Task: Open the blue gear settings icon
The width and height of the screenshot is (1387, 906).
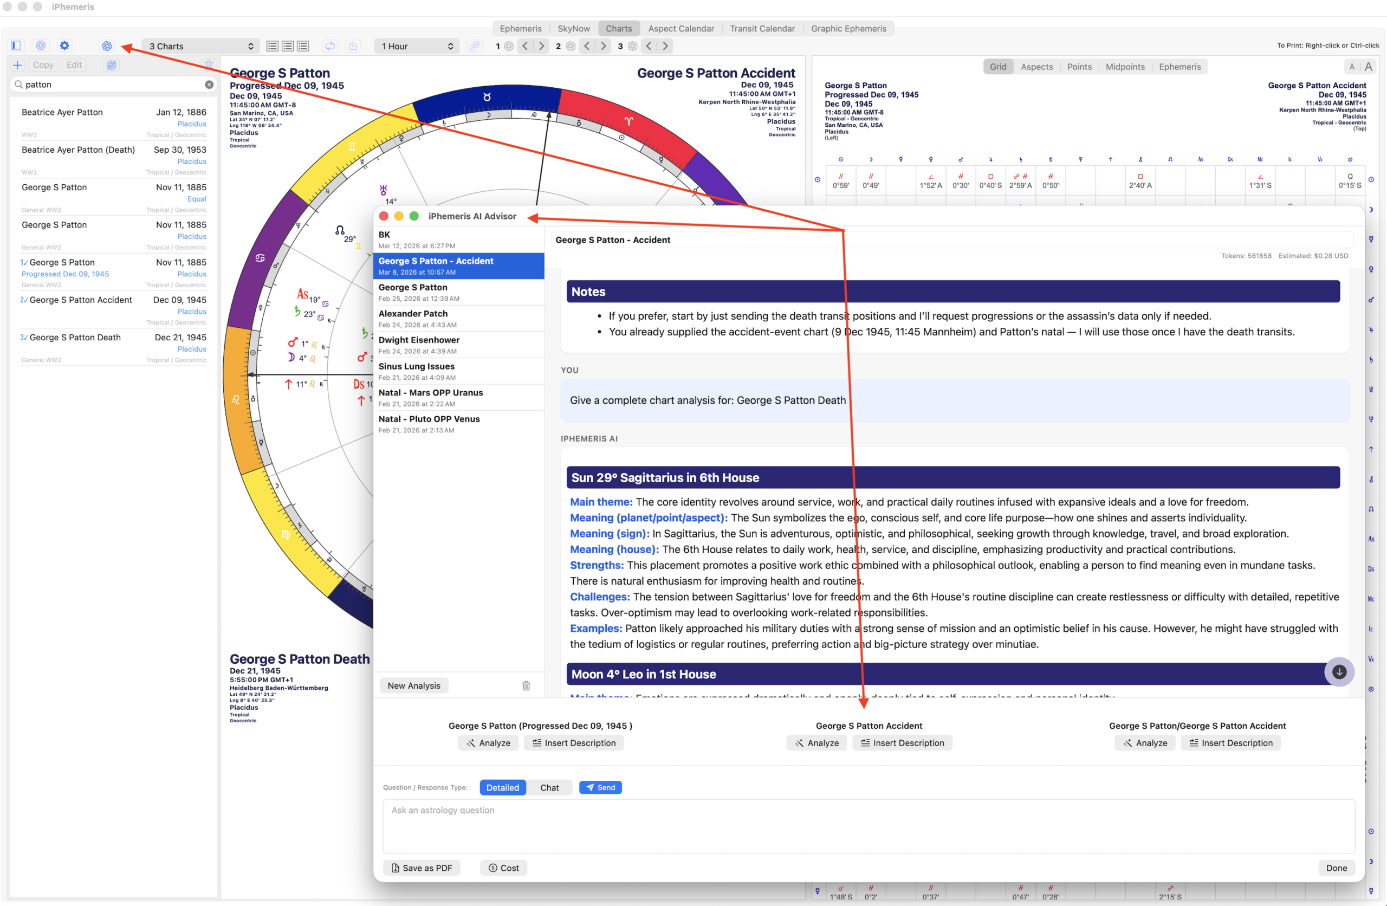Action: click(x=64, y=46)
